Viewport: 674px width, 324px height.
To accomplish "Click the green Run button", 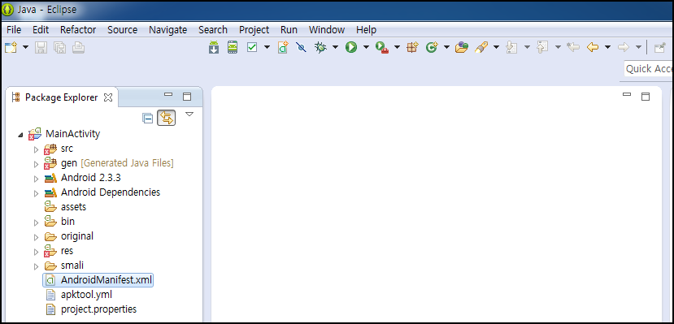I will pos(351,47).
